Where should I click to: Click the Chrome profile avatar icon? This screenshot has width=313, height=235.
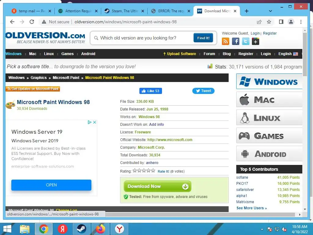pyautogui.click(x=291, y=22)
